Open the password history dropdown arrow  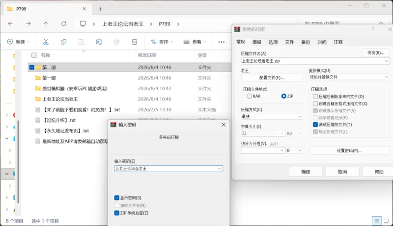point(220,169)
